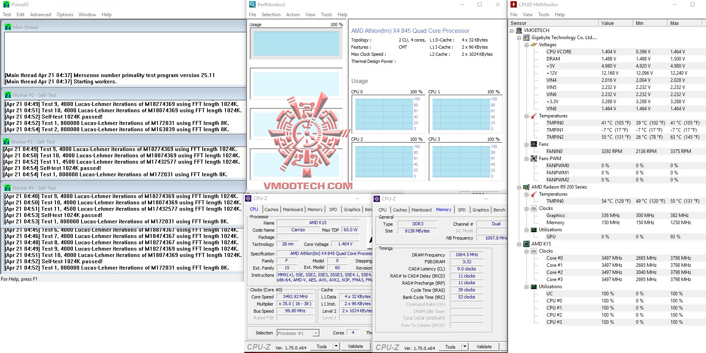706x353 pixels.
Task: Click Tools button in left CPU-Z window
Action: (322, 346)
